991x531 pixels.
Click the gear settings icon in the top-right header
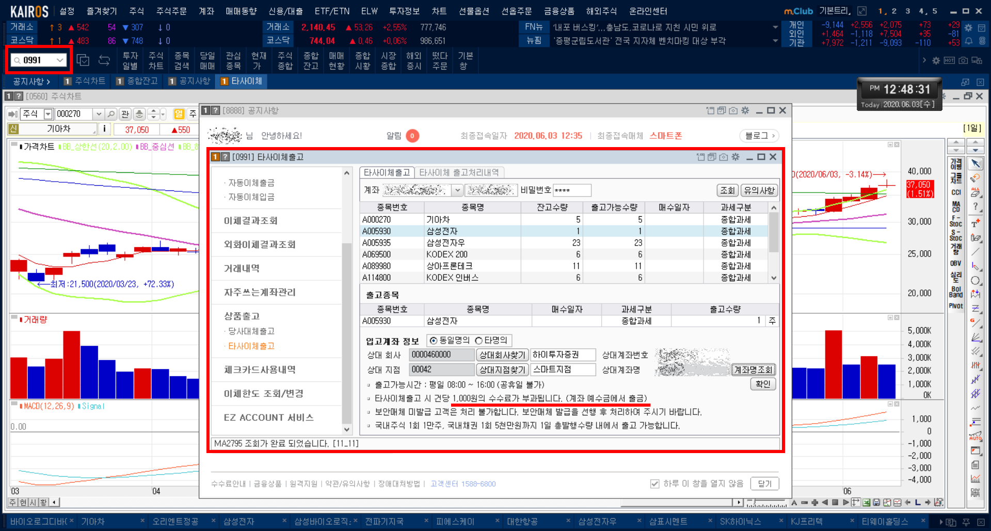click(x=968, y=28)
